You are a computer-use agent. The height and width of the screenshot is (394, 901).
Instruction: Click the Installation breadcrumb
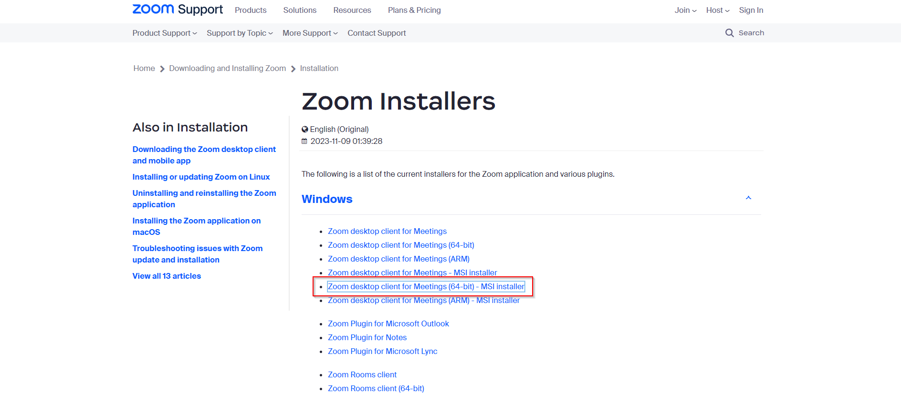tap(319, 68)
